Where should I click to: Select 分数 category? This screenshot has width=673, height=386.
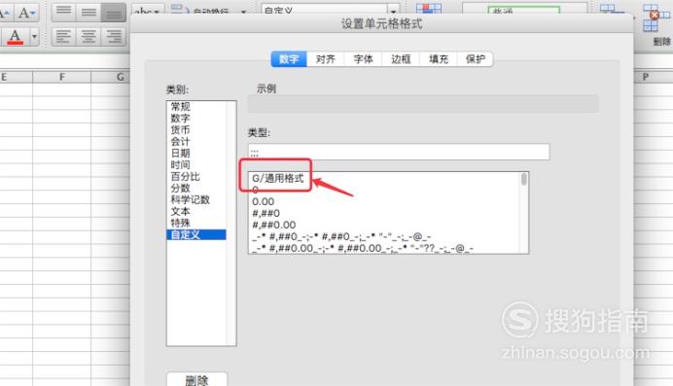[196, 188]
